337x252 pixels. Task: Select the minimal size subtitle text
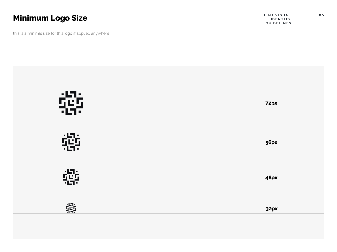coord(61,34)
